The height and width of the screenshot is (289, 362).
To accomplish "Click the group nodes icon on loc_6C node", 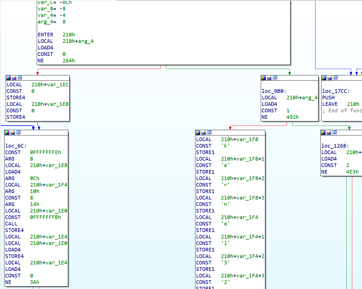I will click(x=18, y=133).
